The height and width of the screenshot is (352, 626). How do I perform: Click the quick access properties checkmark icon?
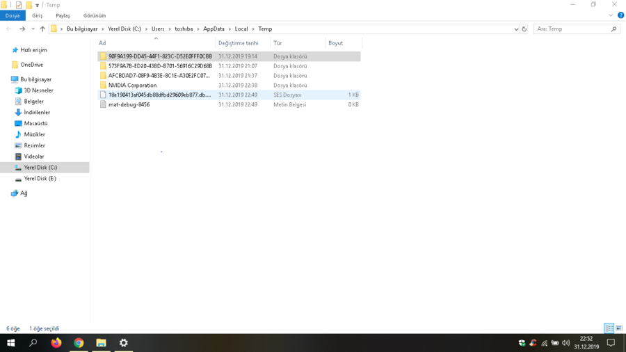tap(18, 5)
